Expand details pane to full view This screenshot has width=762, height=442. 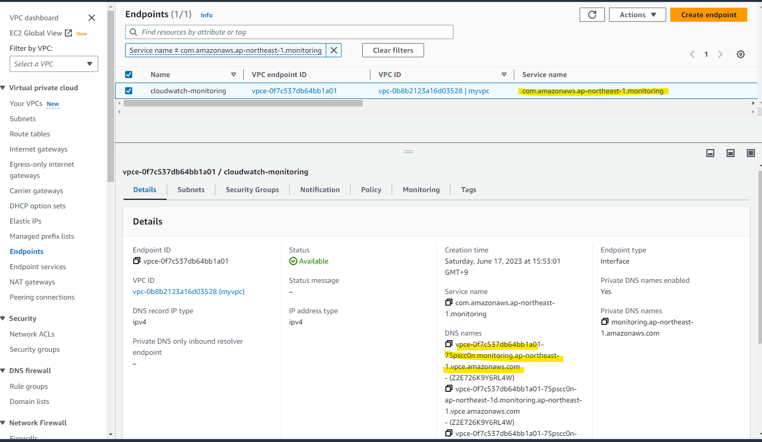pyautogui.click(x=751, y=153)
